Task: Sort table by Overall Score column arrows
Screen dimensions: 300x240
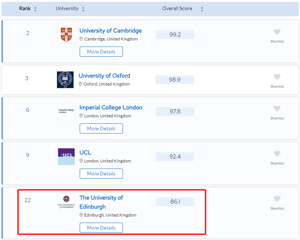Action: click(202, 9)
